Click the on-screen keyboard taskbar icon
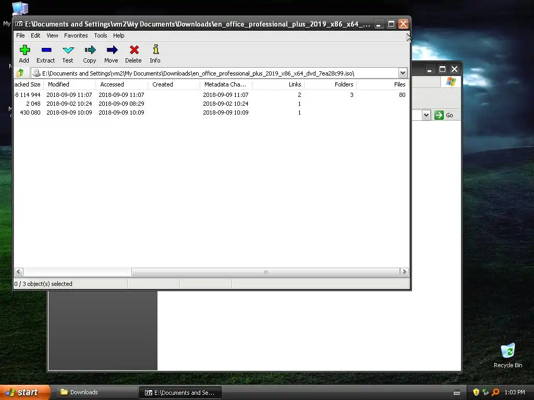 point(457,393)
